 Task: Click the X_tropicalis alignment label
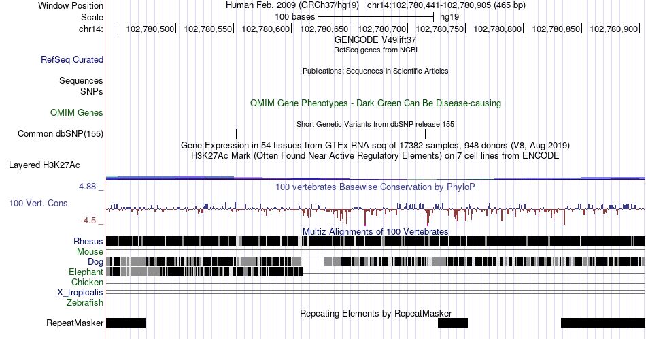coord(80,292)
